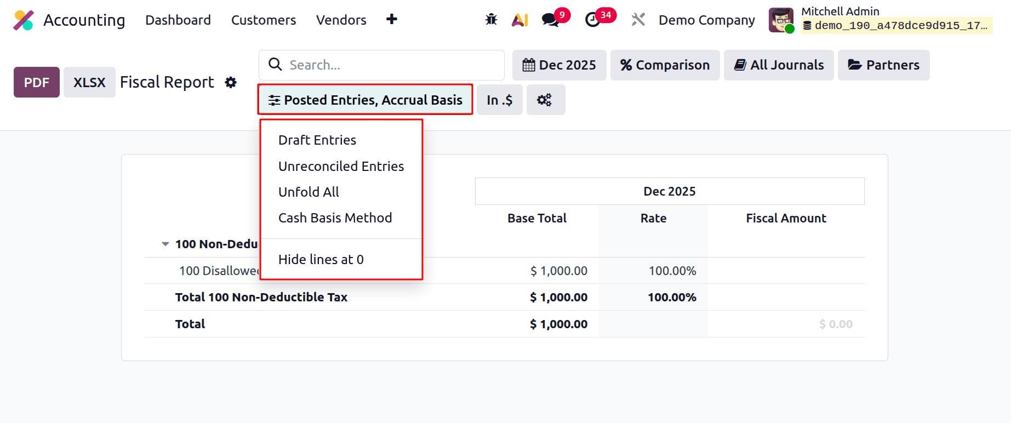Open the Comparison dropdown
The height and width of the screenshot is (423, 1011).
point(665,65)
